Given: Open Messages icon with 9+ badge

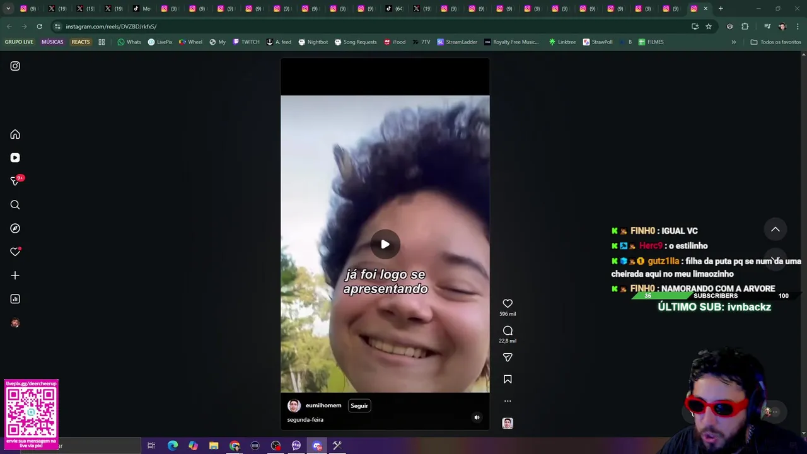Looking at the screenshot, I should (16, 181).
